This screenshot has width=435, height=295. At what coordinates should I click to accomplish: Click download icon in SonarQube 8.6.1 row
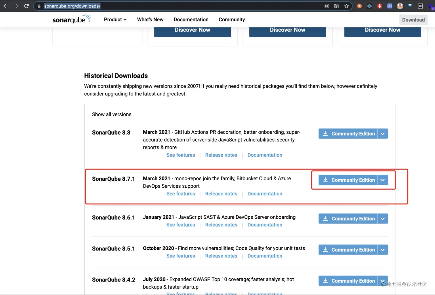click(325, 218)
